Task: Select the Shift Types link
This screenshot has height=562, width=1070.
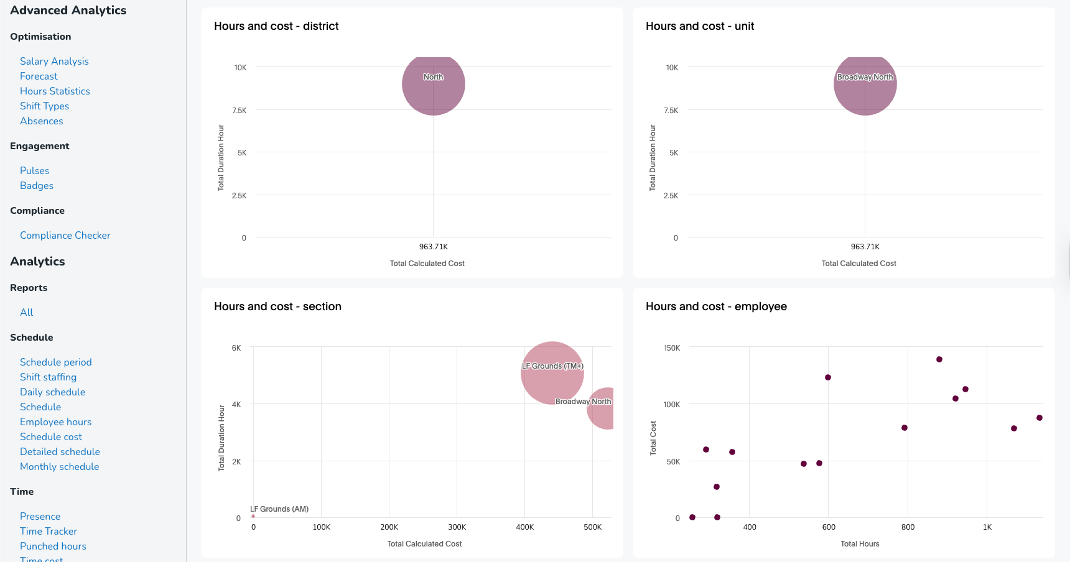Action: pos(44,106)
